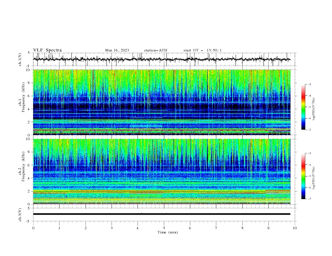Select the ch.2 "Frequency (kHz)" axis label
Image resolution: width=332 pixels, height=256 pixels.
click(23, 166)
